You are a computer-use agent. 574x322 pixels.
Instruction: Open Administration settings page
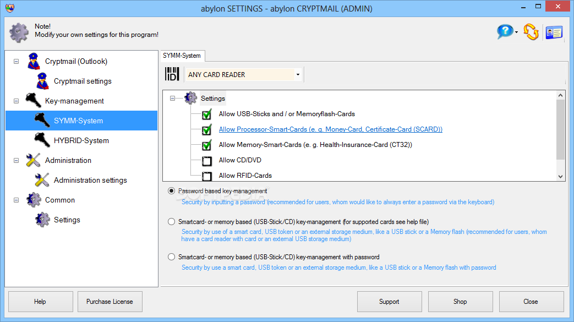pyautogui.click(x=90, y=180)
